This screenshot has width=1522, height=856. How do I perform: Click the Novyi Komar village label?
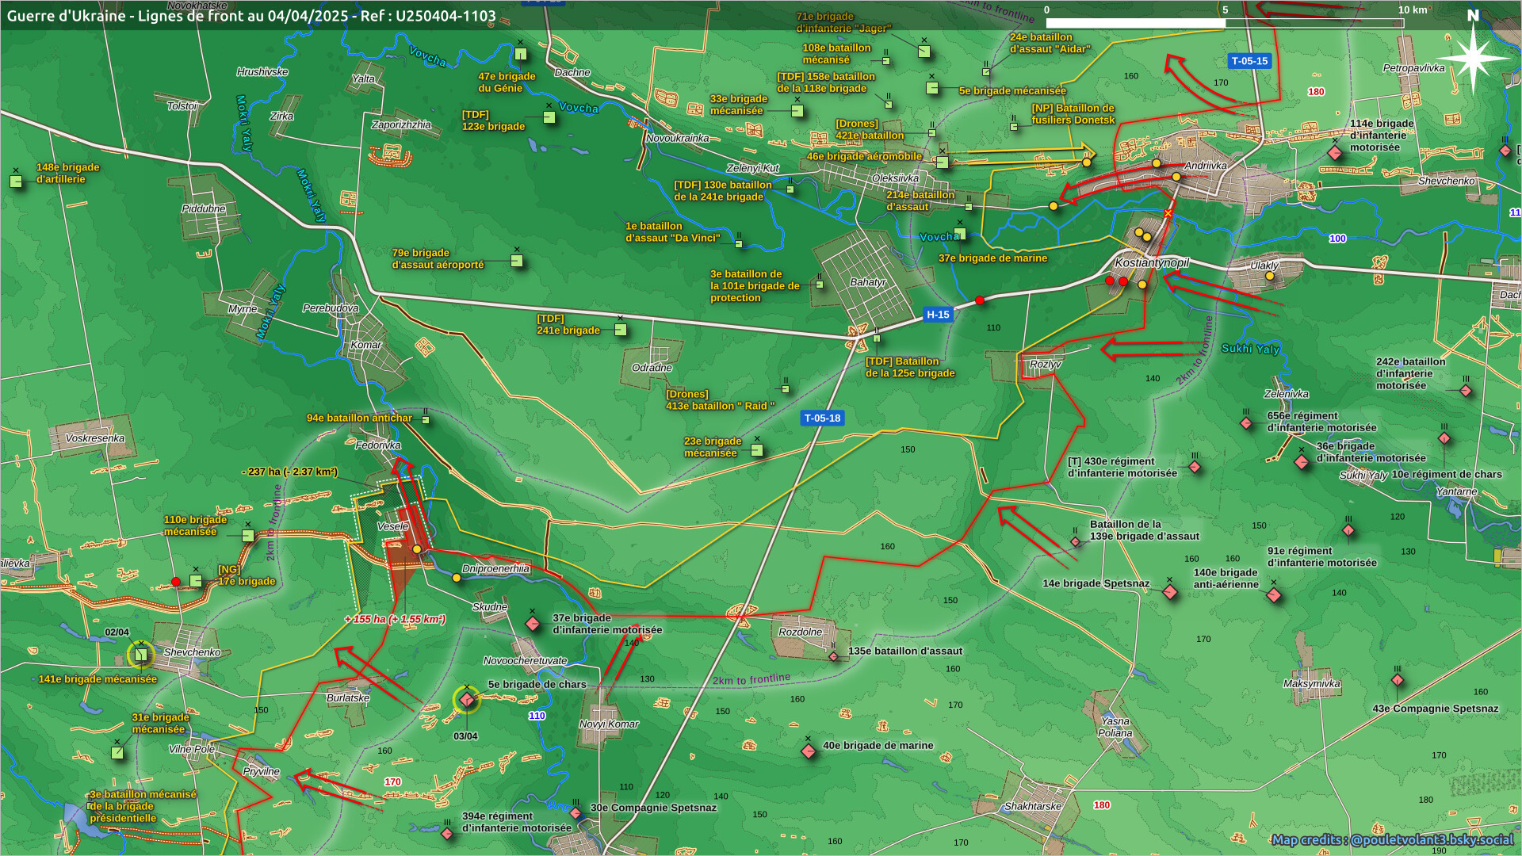[609, 724]
